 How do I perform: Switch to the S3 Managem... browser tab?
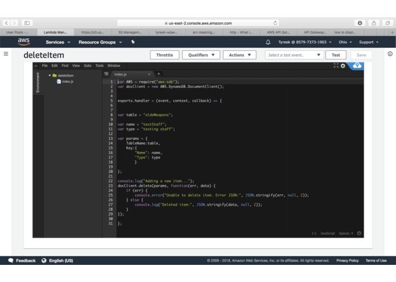click(130, 33)
